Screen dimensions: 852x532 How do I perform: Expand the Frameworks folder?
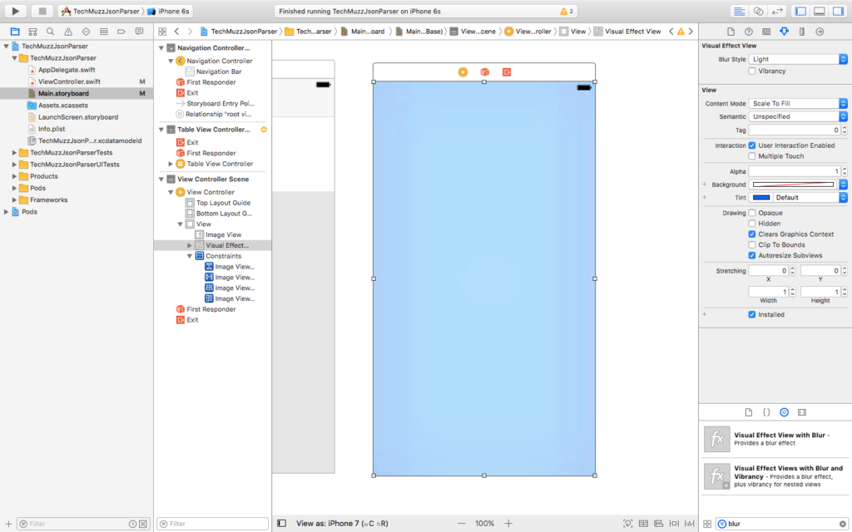click(x=14, y=199)
